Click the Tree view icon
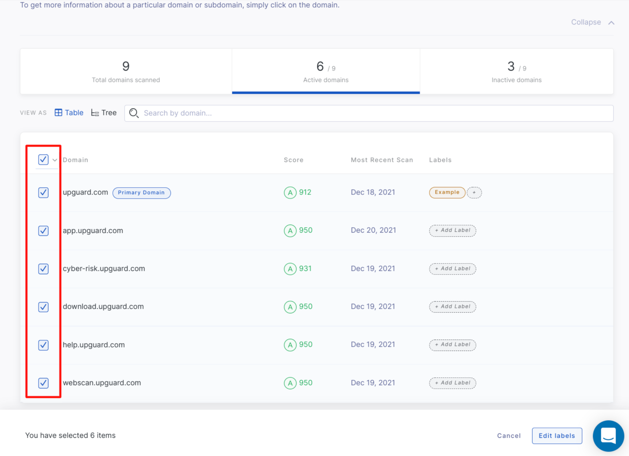The image size is (629, 456). click(95, 113)
